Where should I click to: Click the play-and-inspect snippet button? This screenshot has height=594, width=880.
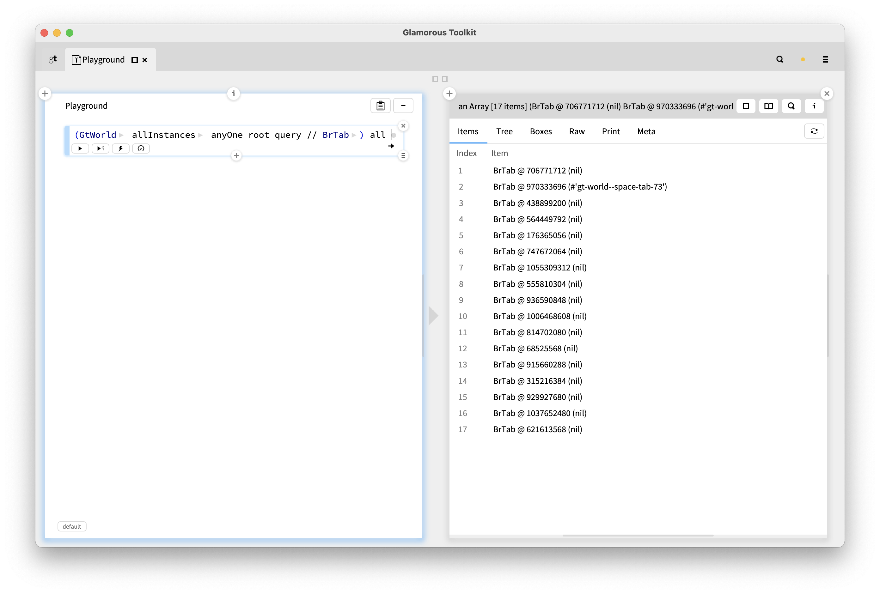(100, 148)
